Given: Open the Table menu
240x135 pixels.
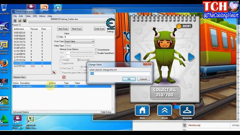Looking at the screenshot, I should pos(28,16).
